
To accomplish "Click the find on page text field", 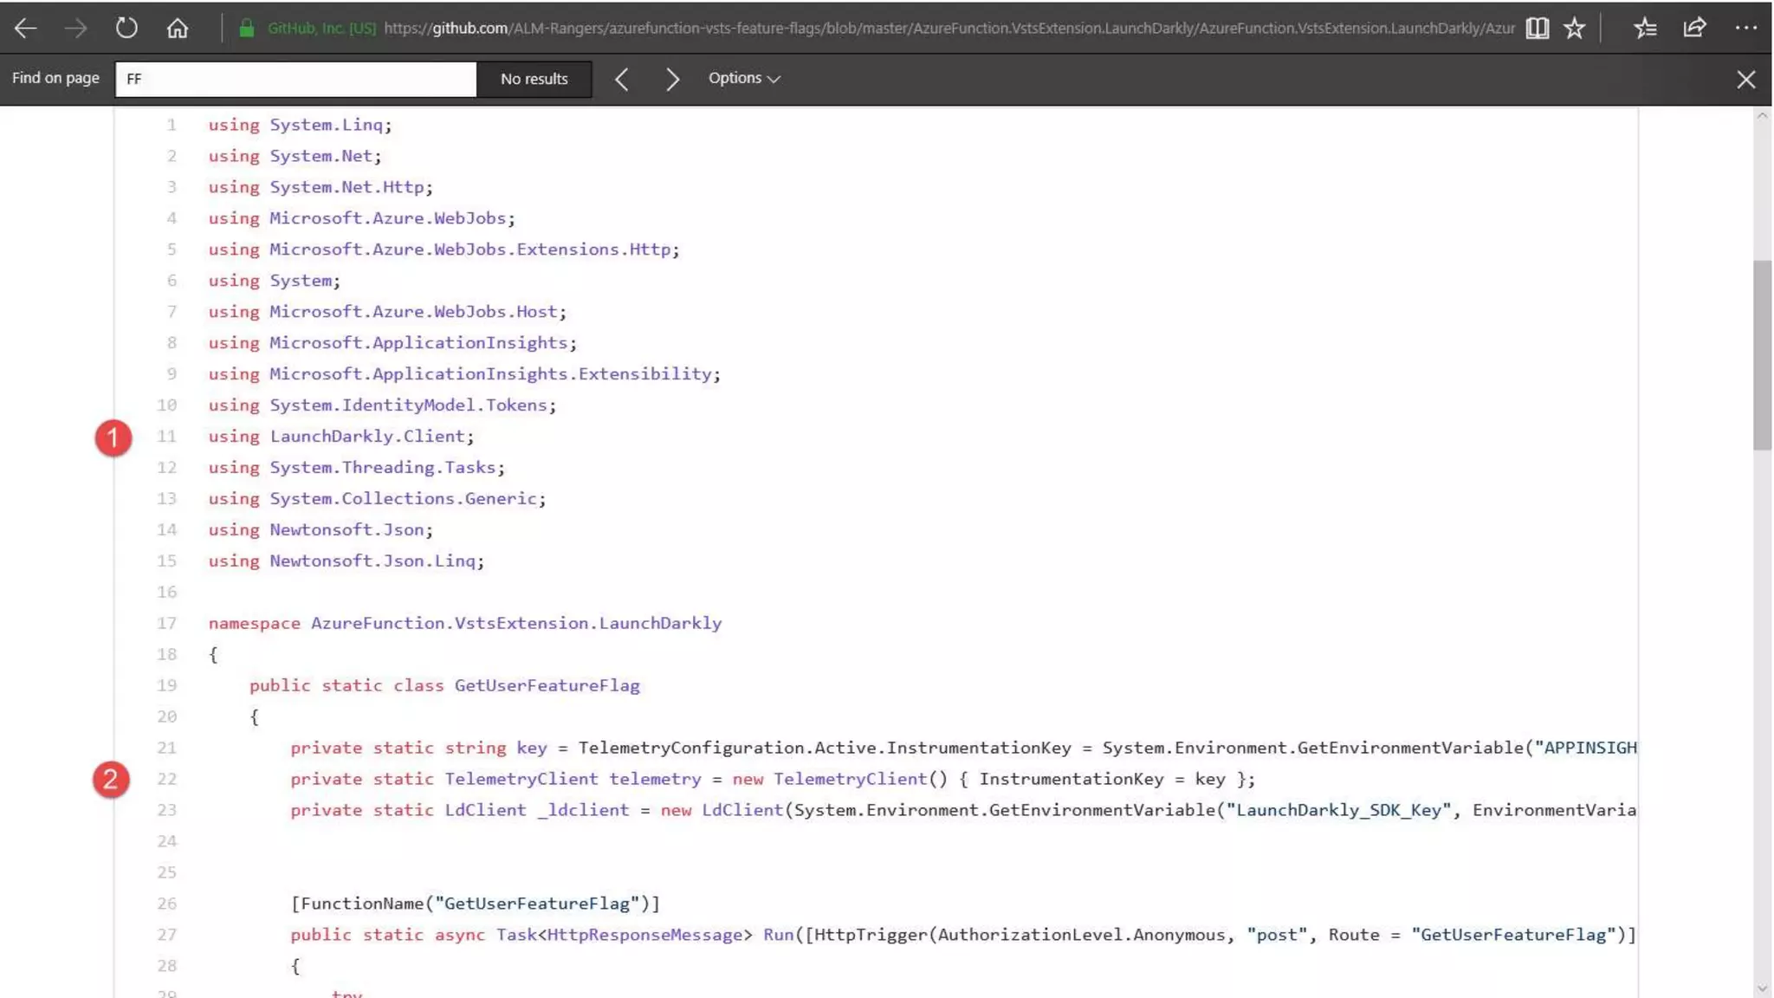I will coord(295,79).
